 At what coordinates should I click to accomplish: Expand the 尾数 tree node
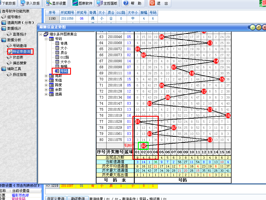[x=46, y=76]
